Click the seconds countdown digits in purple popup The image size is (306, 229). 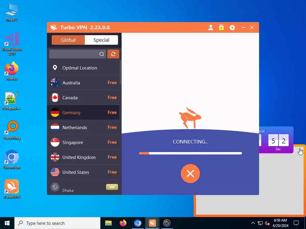coord(278,140)
